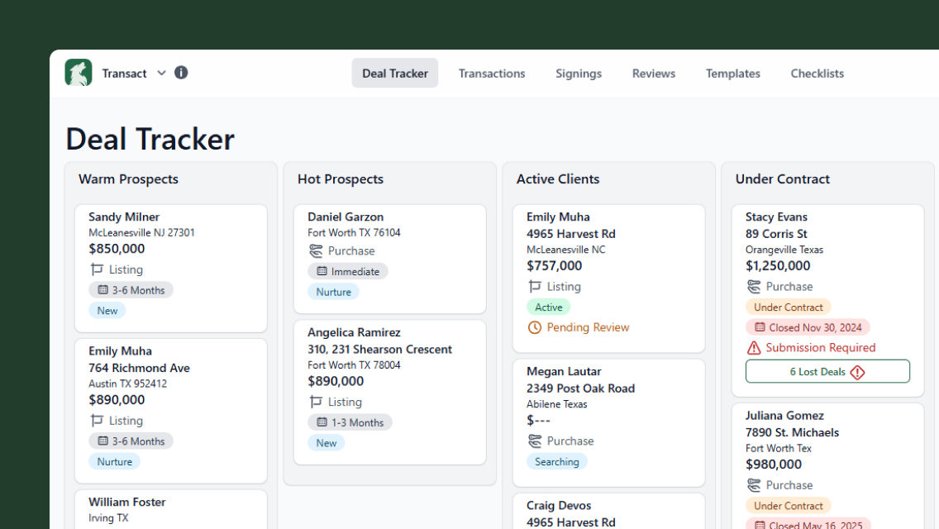
Task: Click the Purchase icon on Stacy Evans card
Action: (754, 286)
